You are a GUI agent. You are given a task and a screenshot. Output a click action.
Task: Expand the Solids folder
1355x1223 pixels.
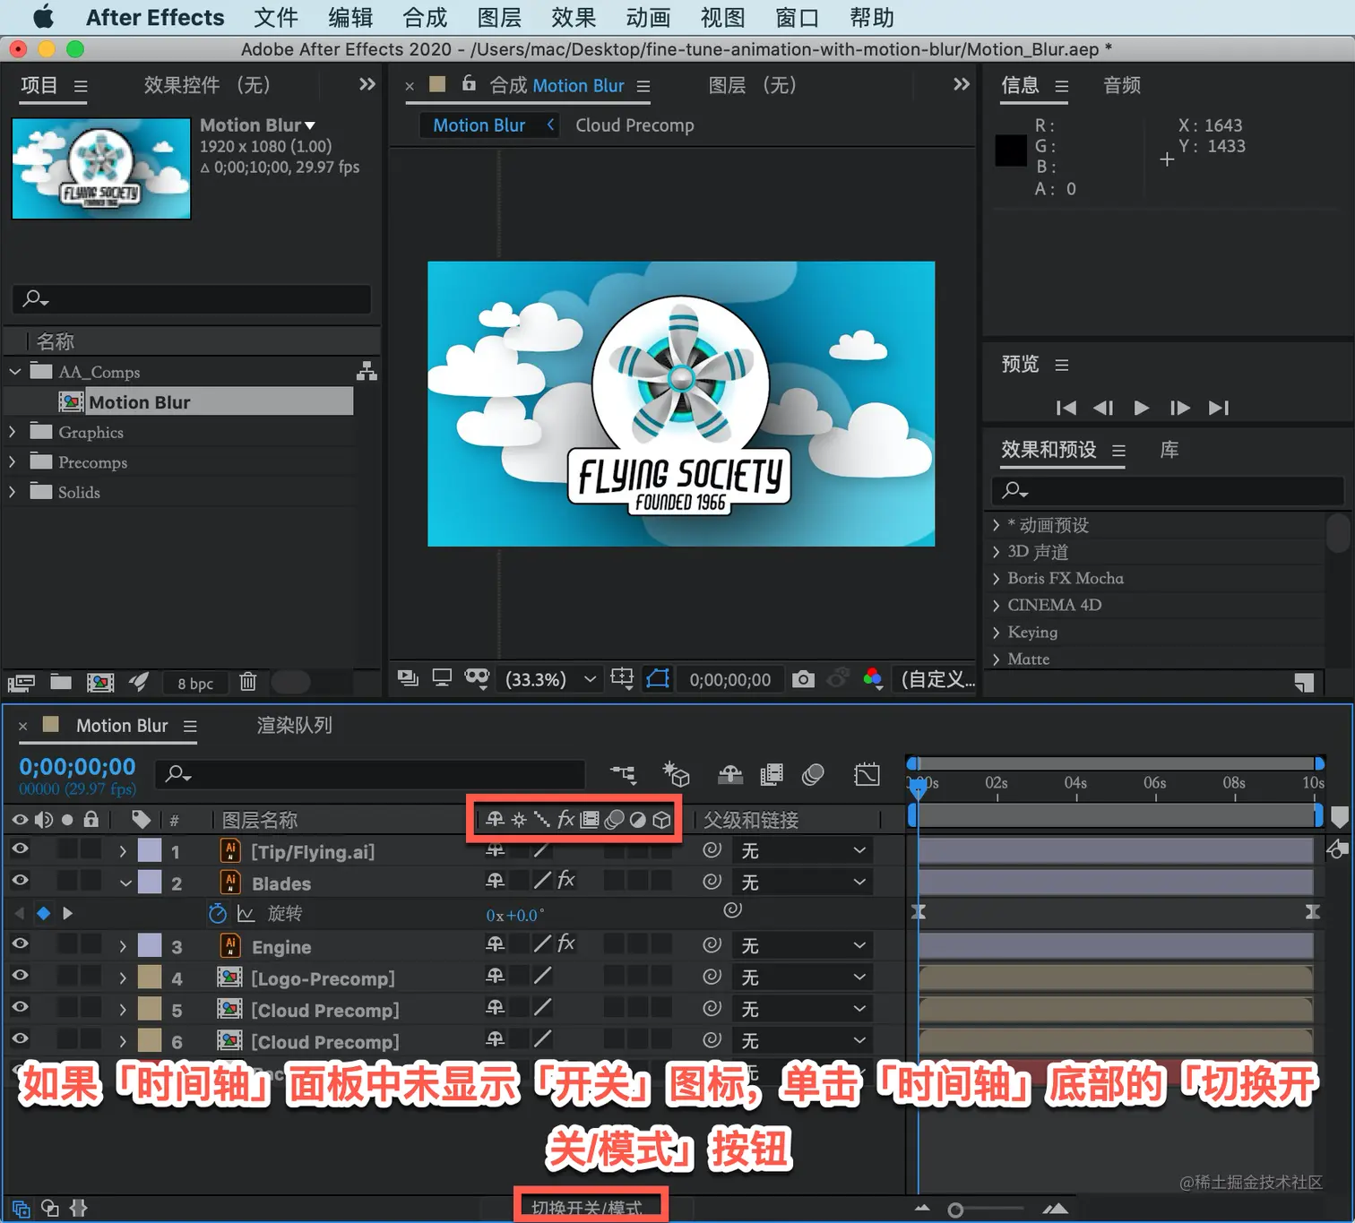tap(13, 492)
